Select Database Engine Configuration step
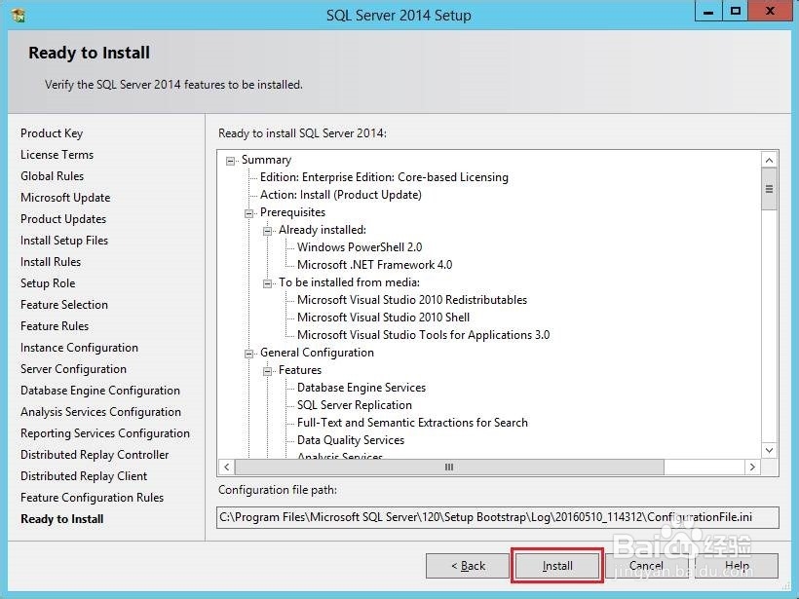Screen dimensions: 799x599 [x=100, y=391]
